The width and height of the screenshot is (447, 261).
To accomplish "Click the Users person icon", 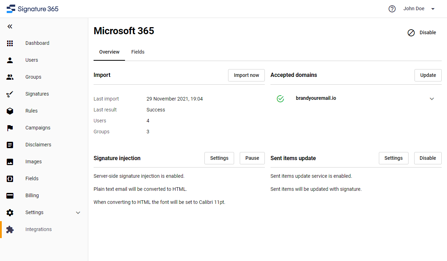I will click(10, 60).
